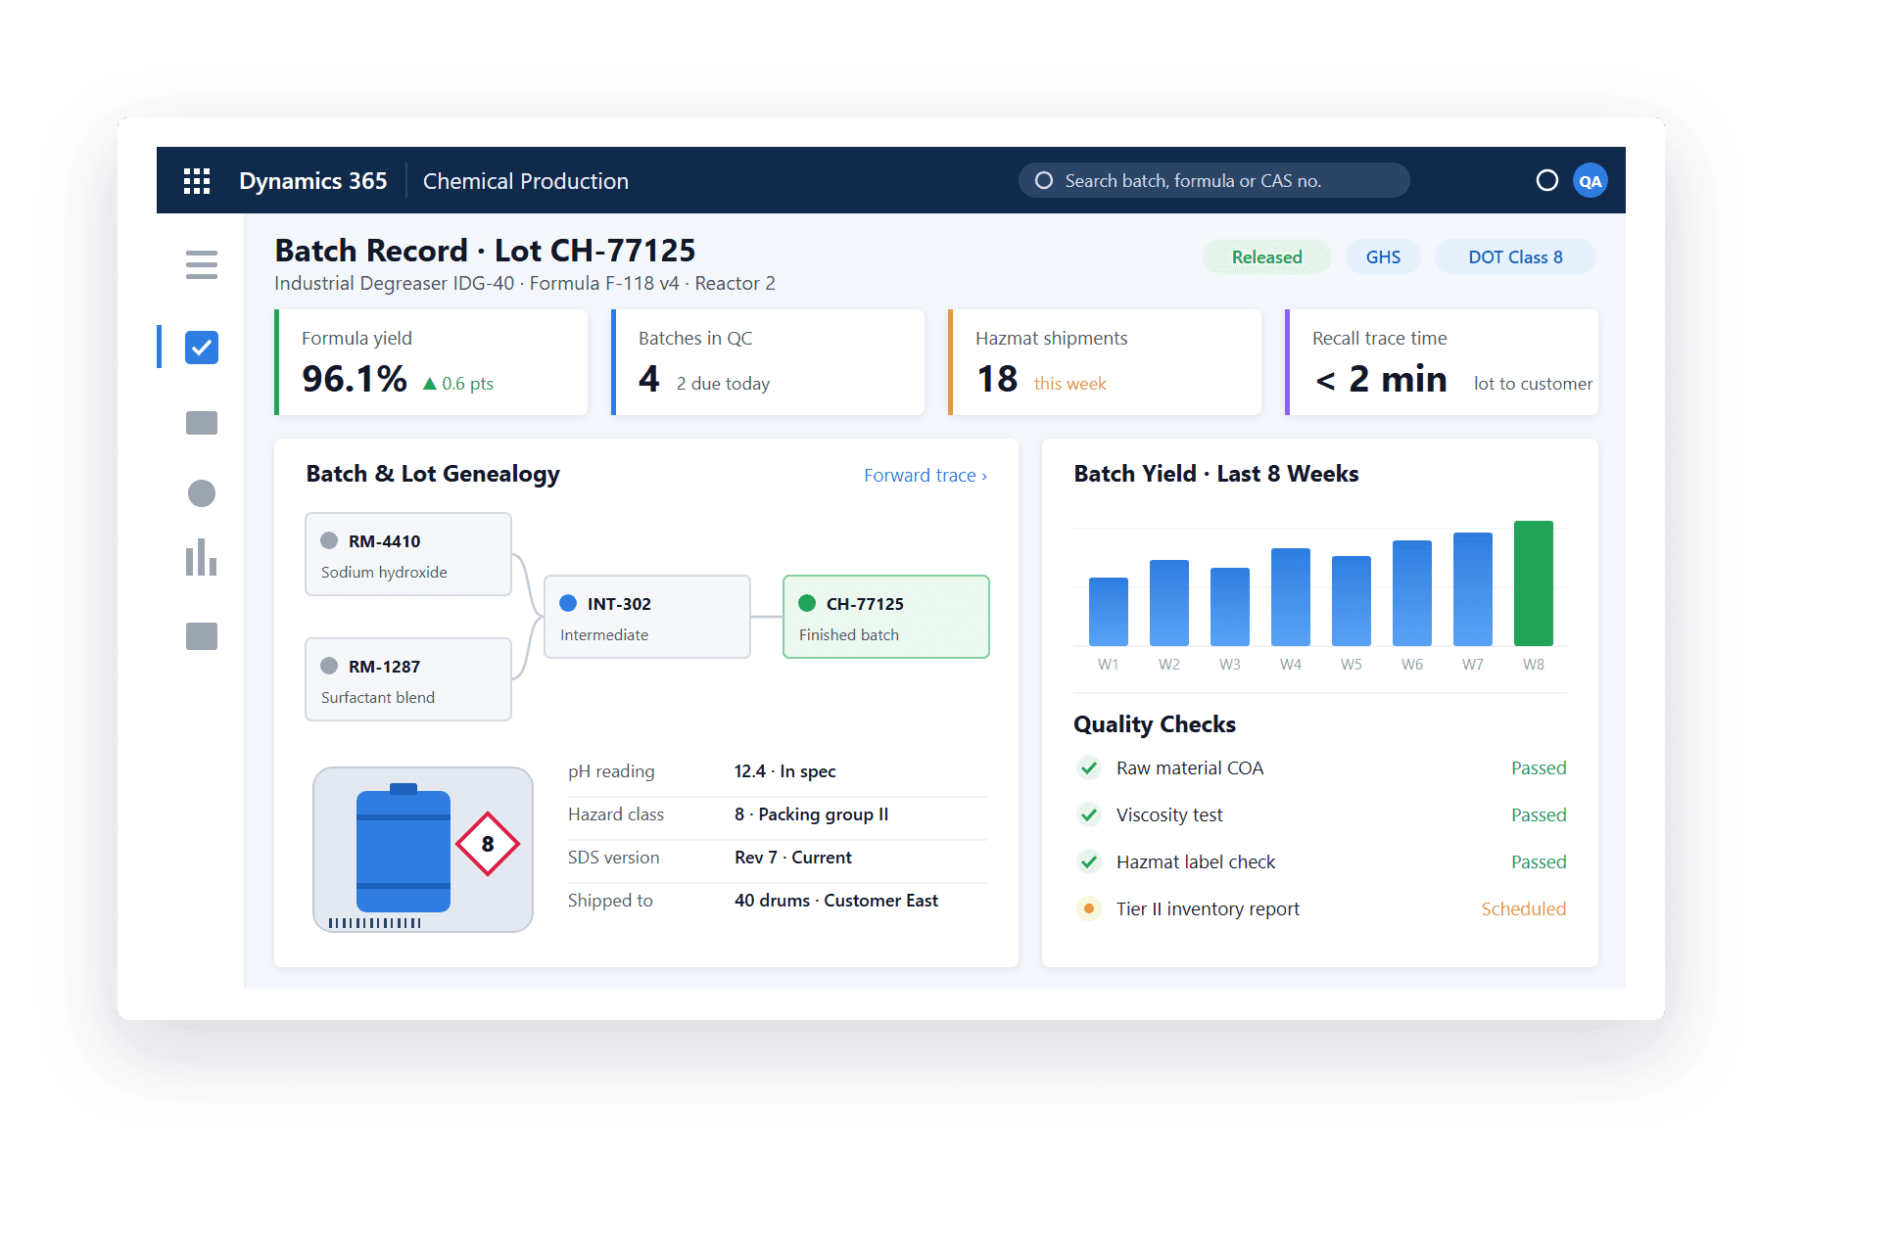This screenshot has width=1900, height=1255.
Task: Open the Recall trace time KPI card
Action: point(1442,362)
